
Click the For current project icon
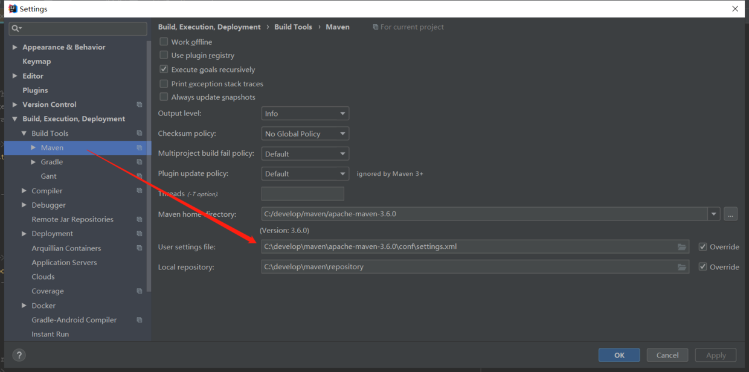coord(376,27)
